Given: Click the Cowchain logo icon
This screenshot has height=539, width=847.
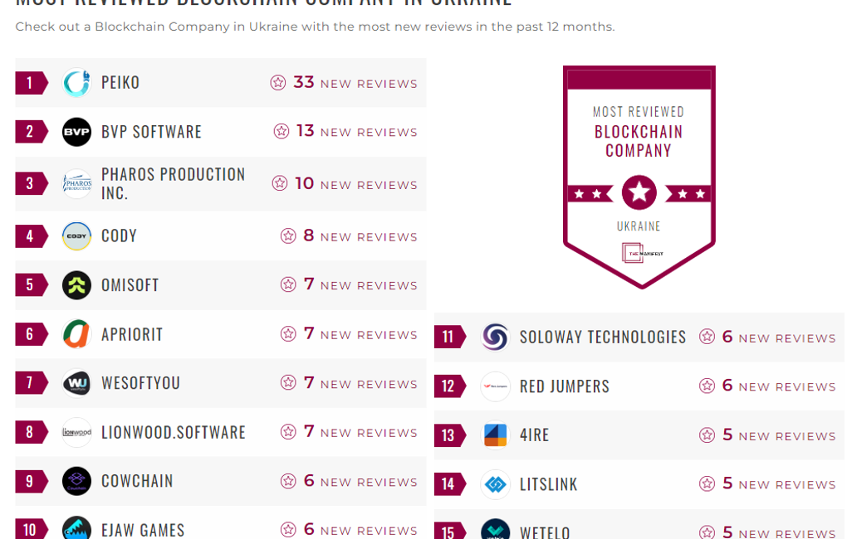Looking at the screenshot, I should click(x=76, y=481).
